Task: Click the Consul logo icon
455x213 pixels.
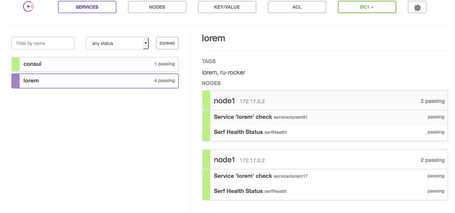Action: tap(29, 6)
